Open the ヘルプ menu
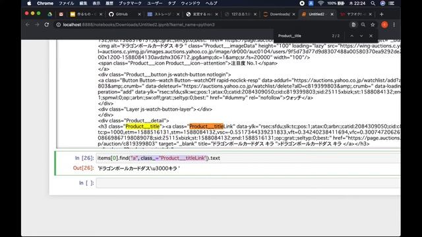This screenshot has width=422, height=237. [x=211, y=3]
